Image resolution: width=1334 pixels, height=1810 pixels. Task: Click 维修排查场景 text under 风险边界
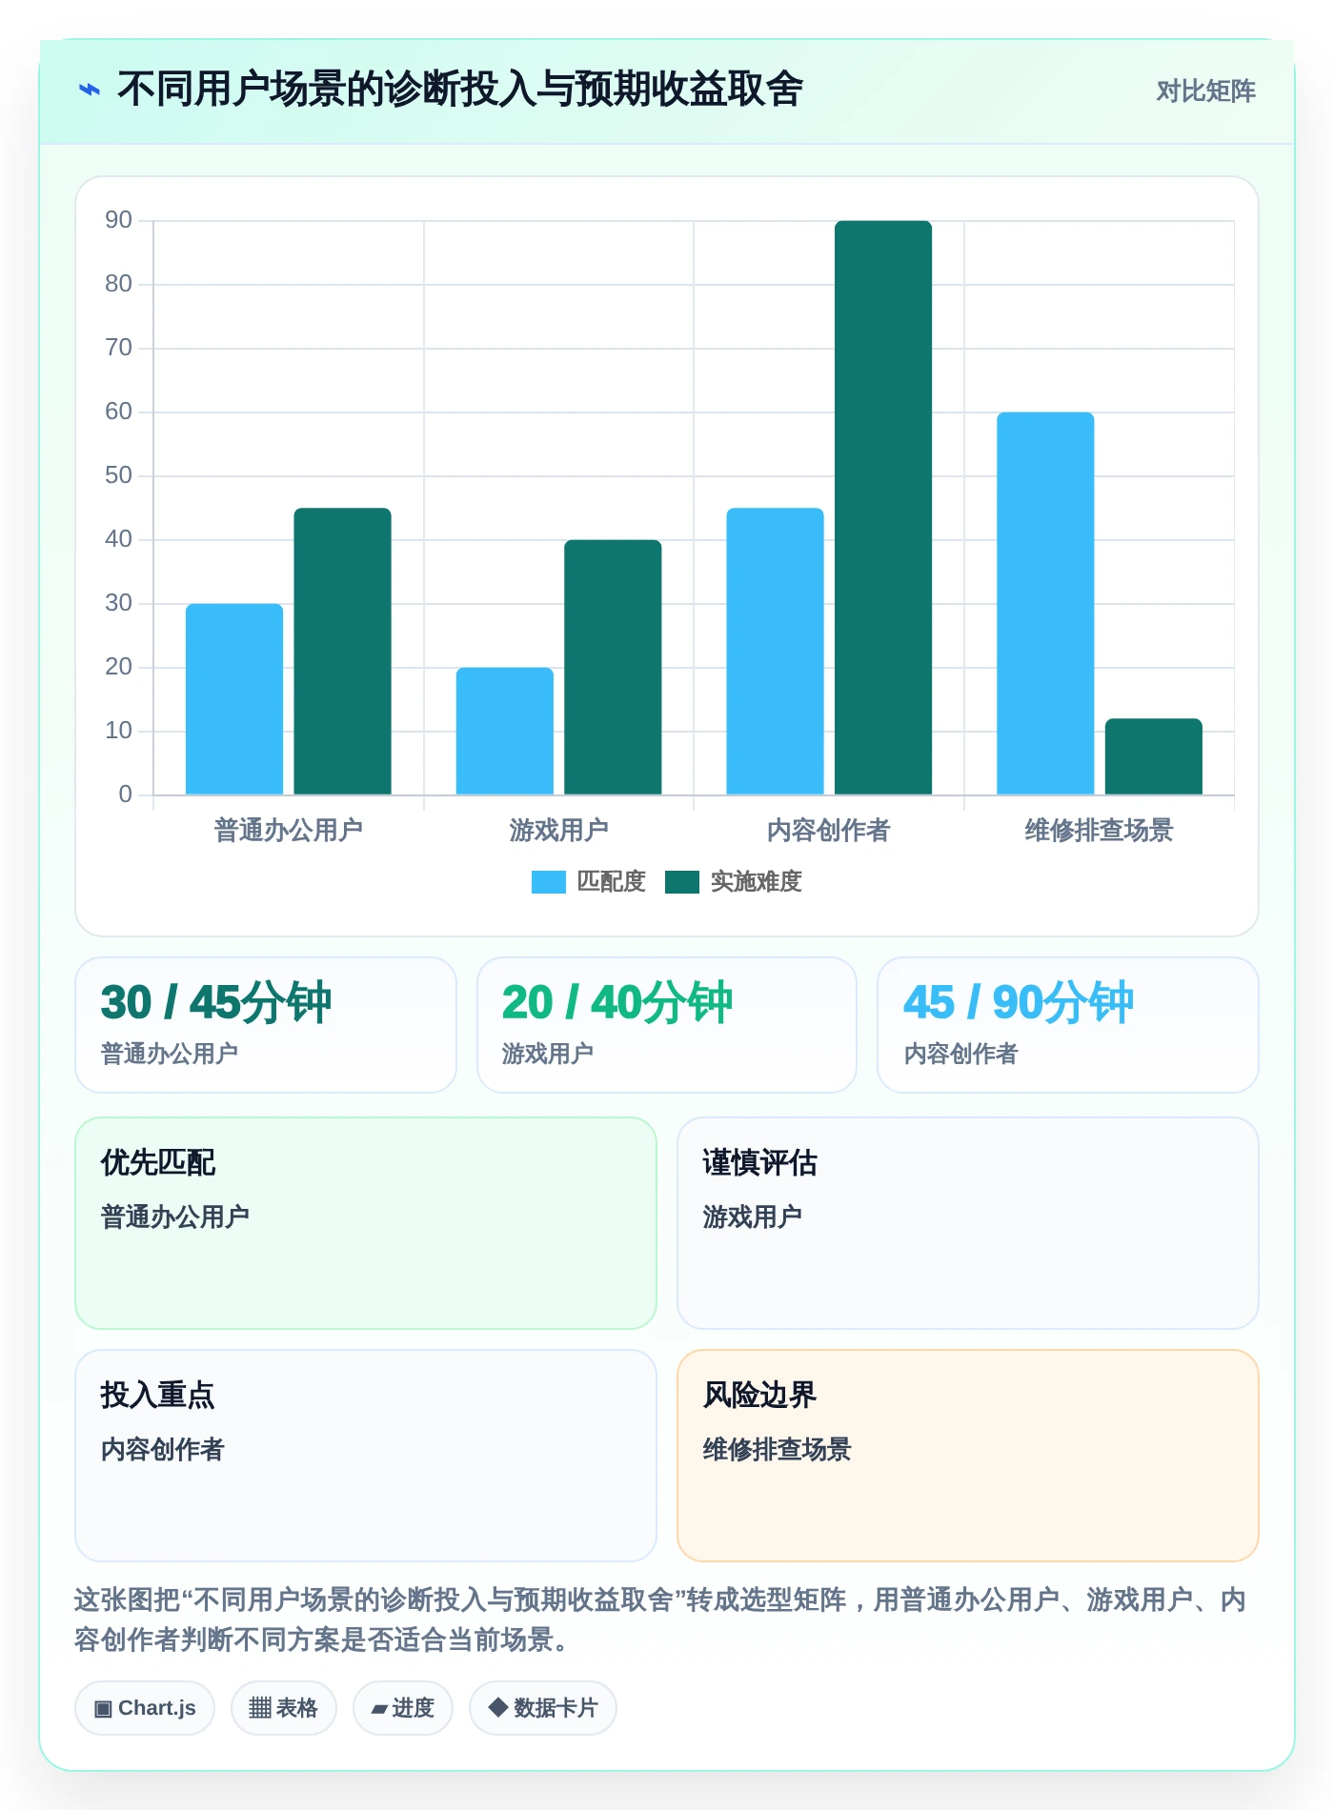(x=778, y=1450)
